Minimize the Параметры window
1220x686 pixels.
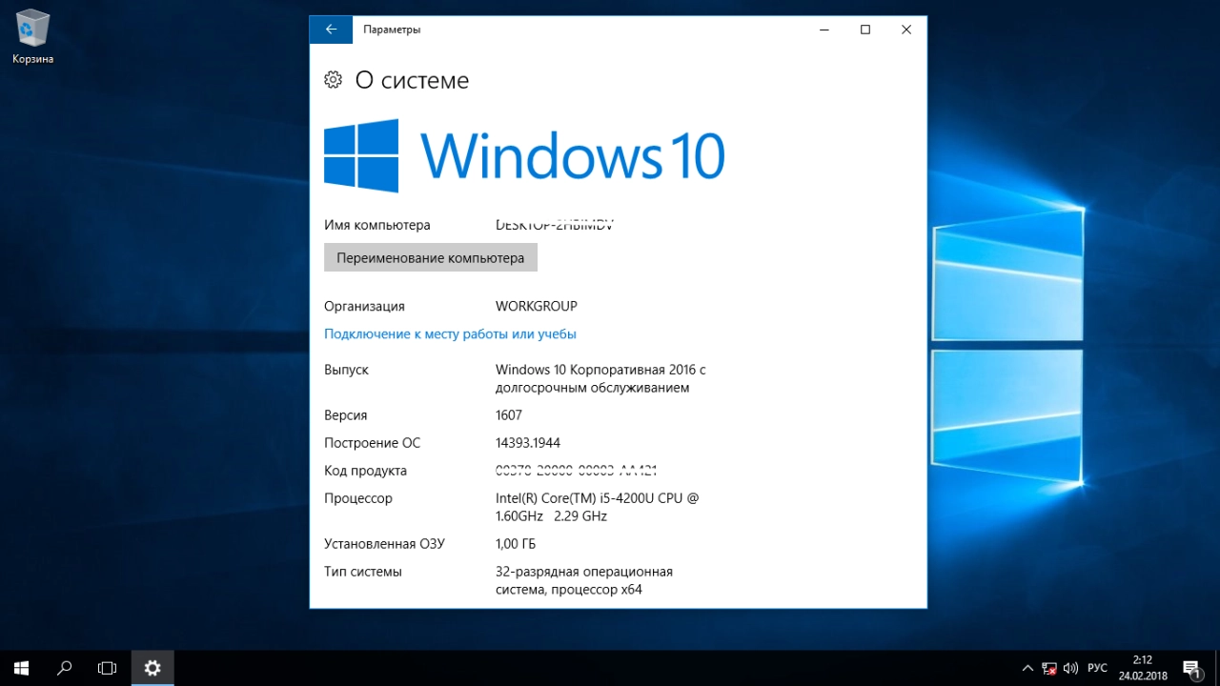823,30
